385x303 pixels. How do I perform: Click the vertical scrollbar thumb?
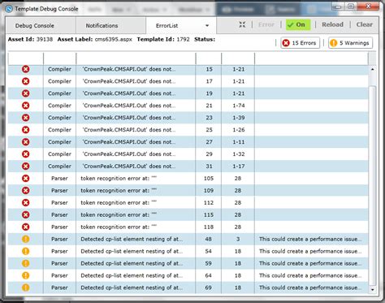click(x=373, y=185)
